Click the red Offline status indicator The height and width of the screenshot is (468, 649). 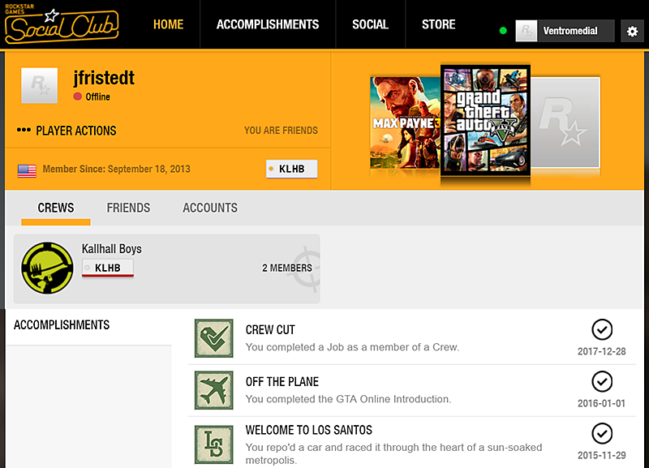77,97
